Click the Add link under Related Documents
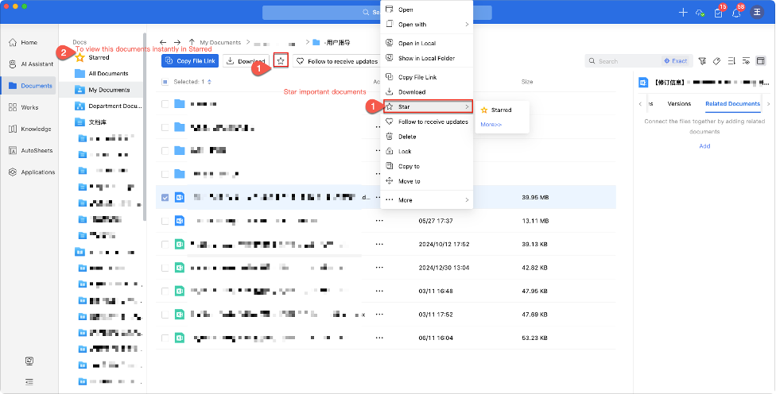 (x=704, y=146)
